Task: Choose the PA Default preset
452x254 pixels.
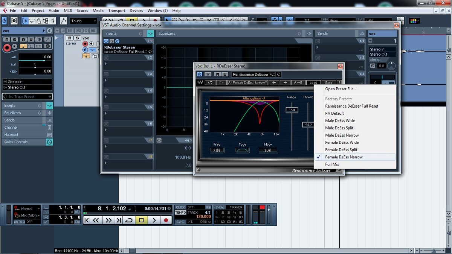Action: pyautogui.click(x=334, y=113)
